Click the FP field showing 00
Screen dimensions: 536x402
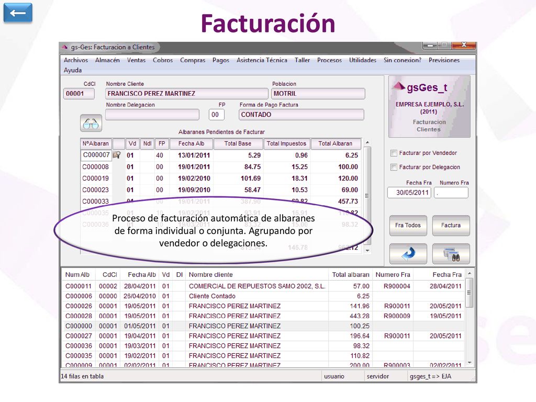(216, 115)
